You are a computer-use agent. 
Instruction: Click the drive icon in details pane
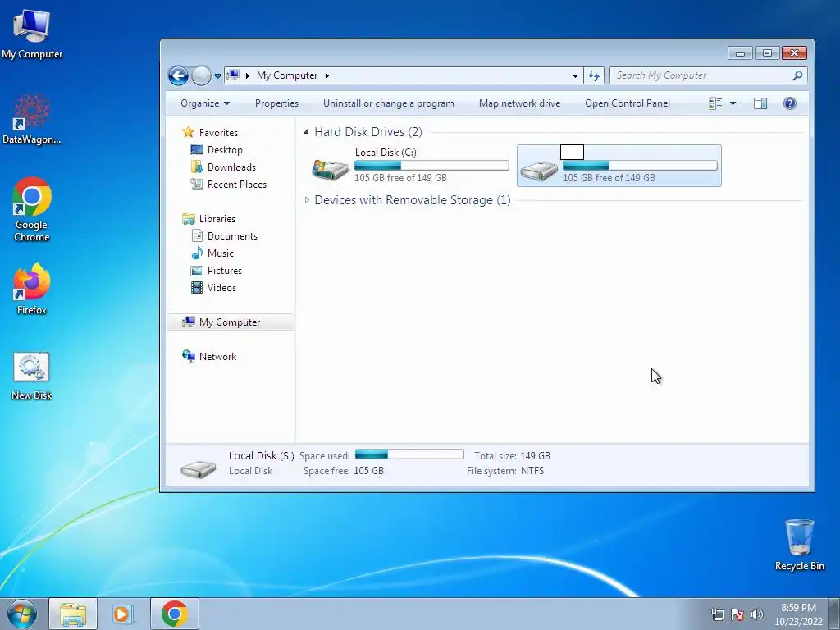pos(199,468)
